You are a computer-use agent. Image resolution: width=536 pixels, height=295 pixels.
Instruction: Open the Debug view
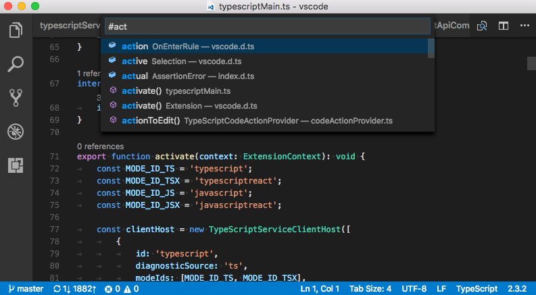(16, 132)
